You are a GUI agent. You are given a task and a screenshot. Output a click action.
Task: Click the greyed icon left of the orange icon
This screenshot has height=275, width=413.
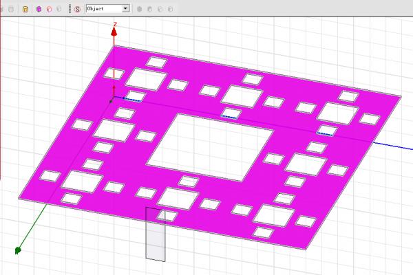click(x=11, y=9)
